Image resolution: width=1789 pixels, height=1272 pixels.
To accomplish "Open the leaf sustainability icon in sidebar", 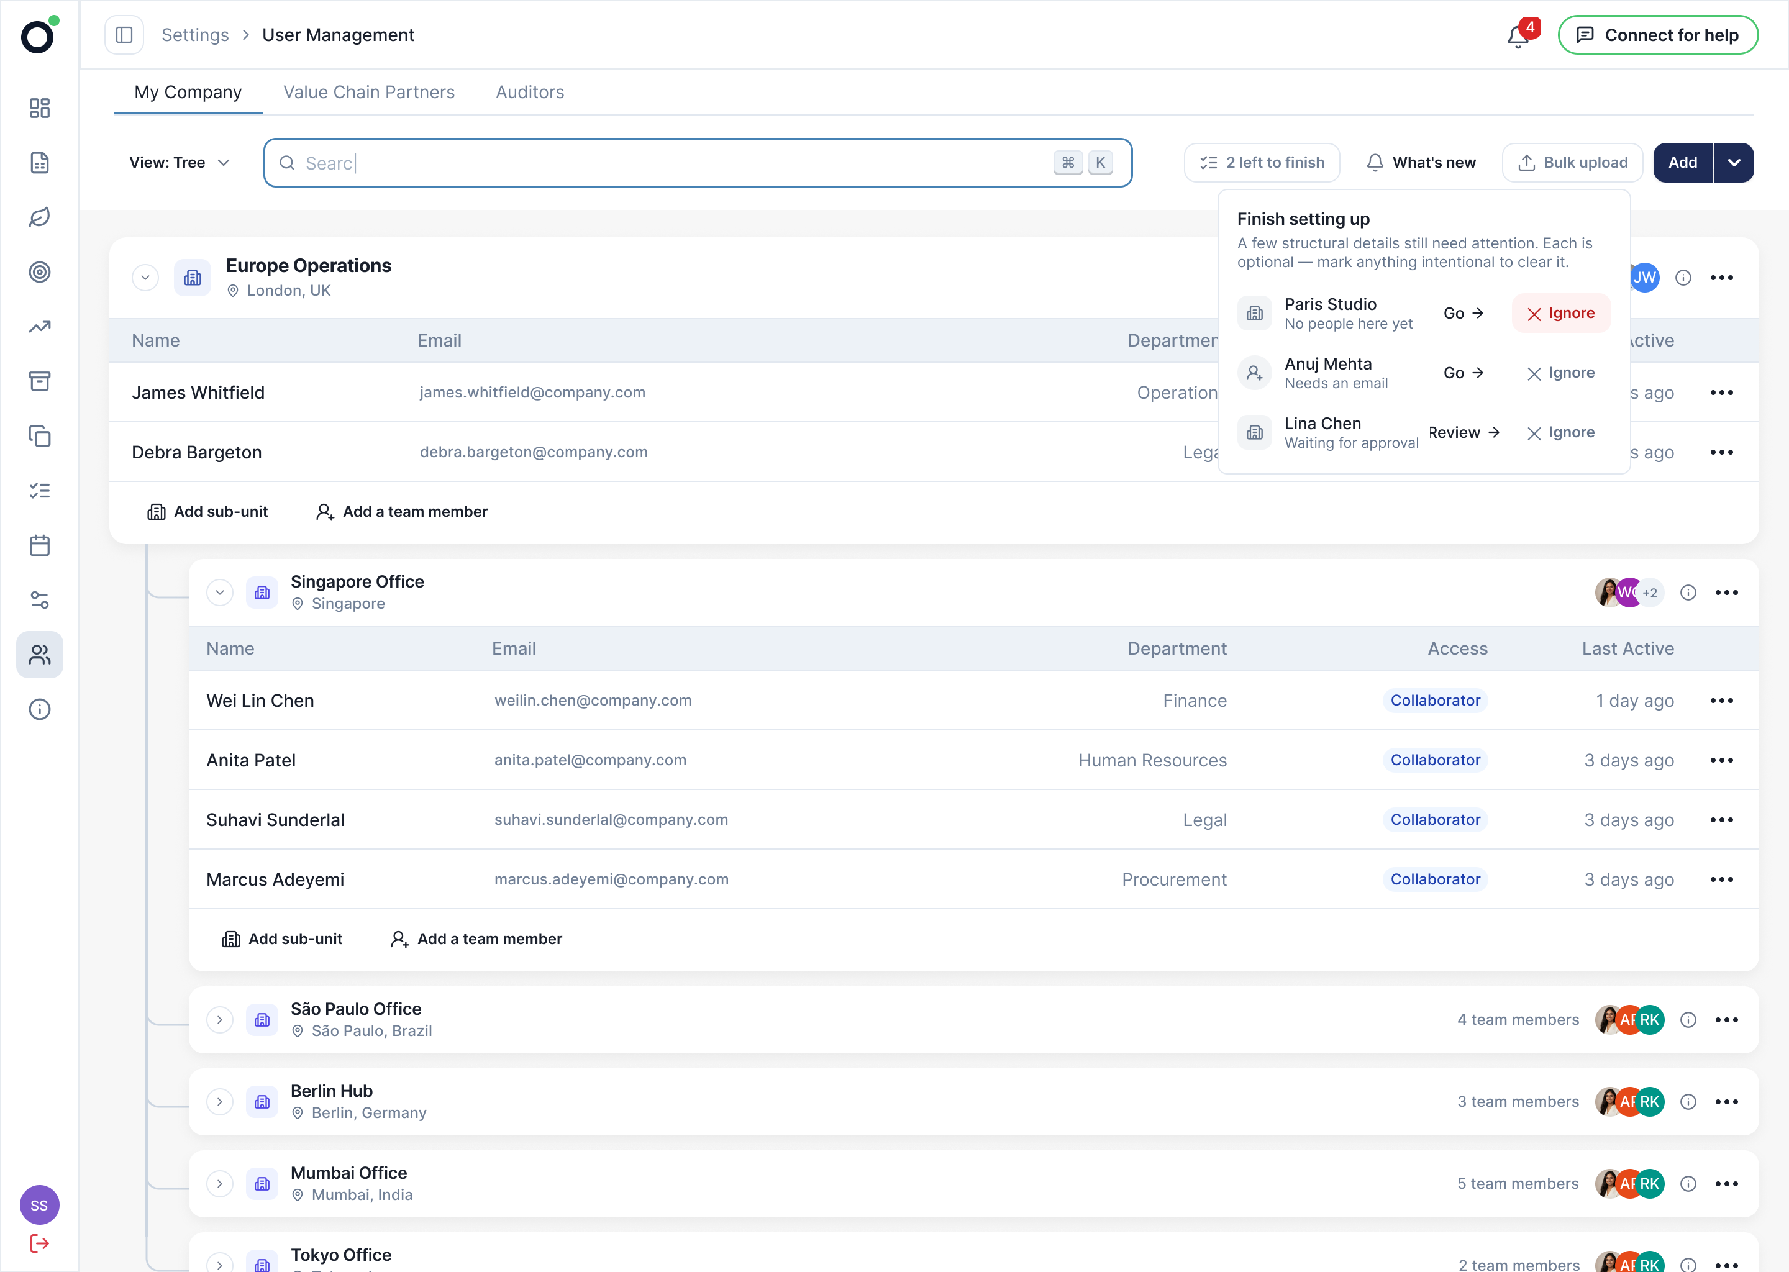I will pyautogui.click(x=39, y=217).
